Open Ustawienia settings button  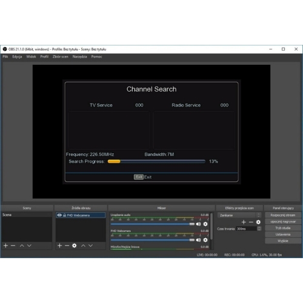(283, 235)
